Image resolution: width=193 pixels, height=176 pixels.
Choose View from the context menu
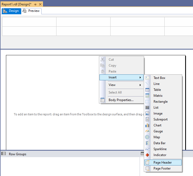point(121,85)
